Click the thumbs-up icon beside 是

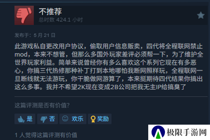(21, 119)
